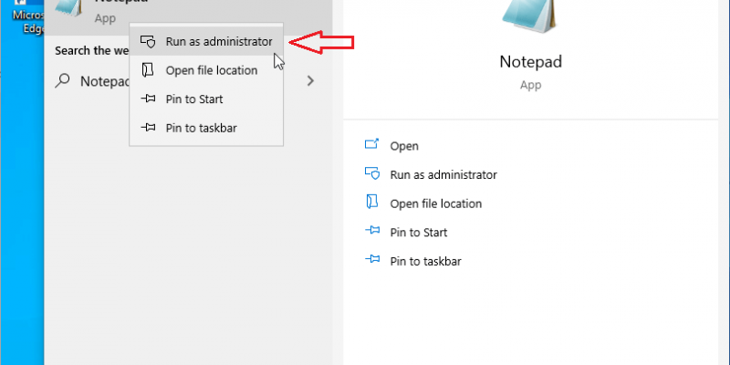
Task: Choose Run as administrator from the context menu
Action: pos(218,42)
